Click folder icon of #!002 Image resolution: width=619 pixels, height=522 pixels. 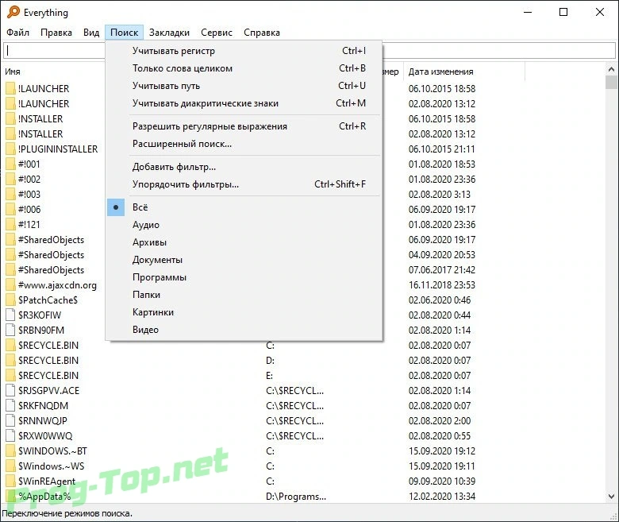10,179
